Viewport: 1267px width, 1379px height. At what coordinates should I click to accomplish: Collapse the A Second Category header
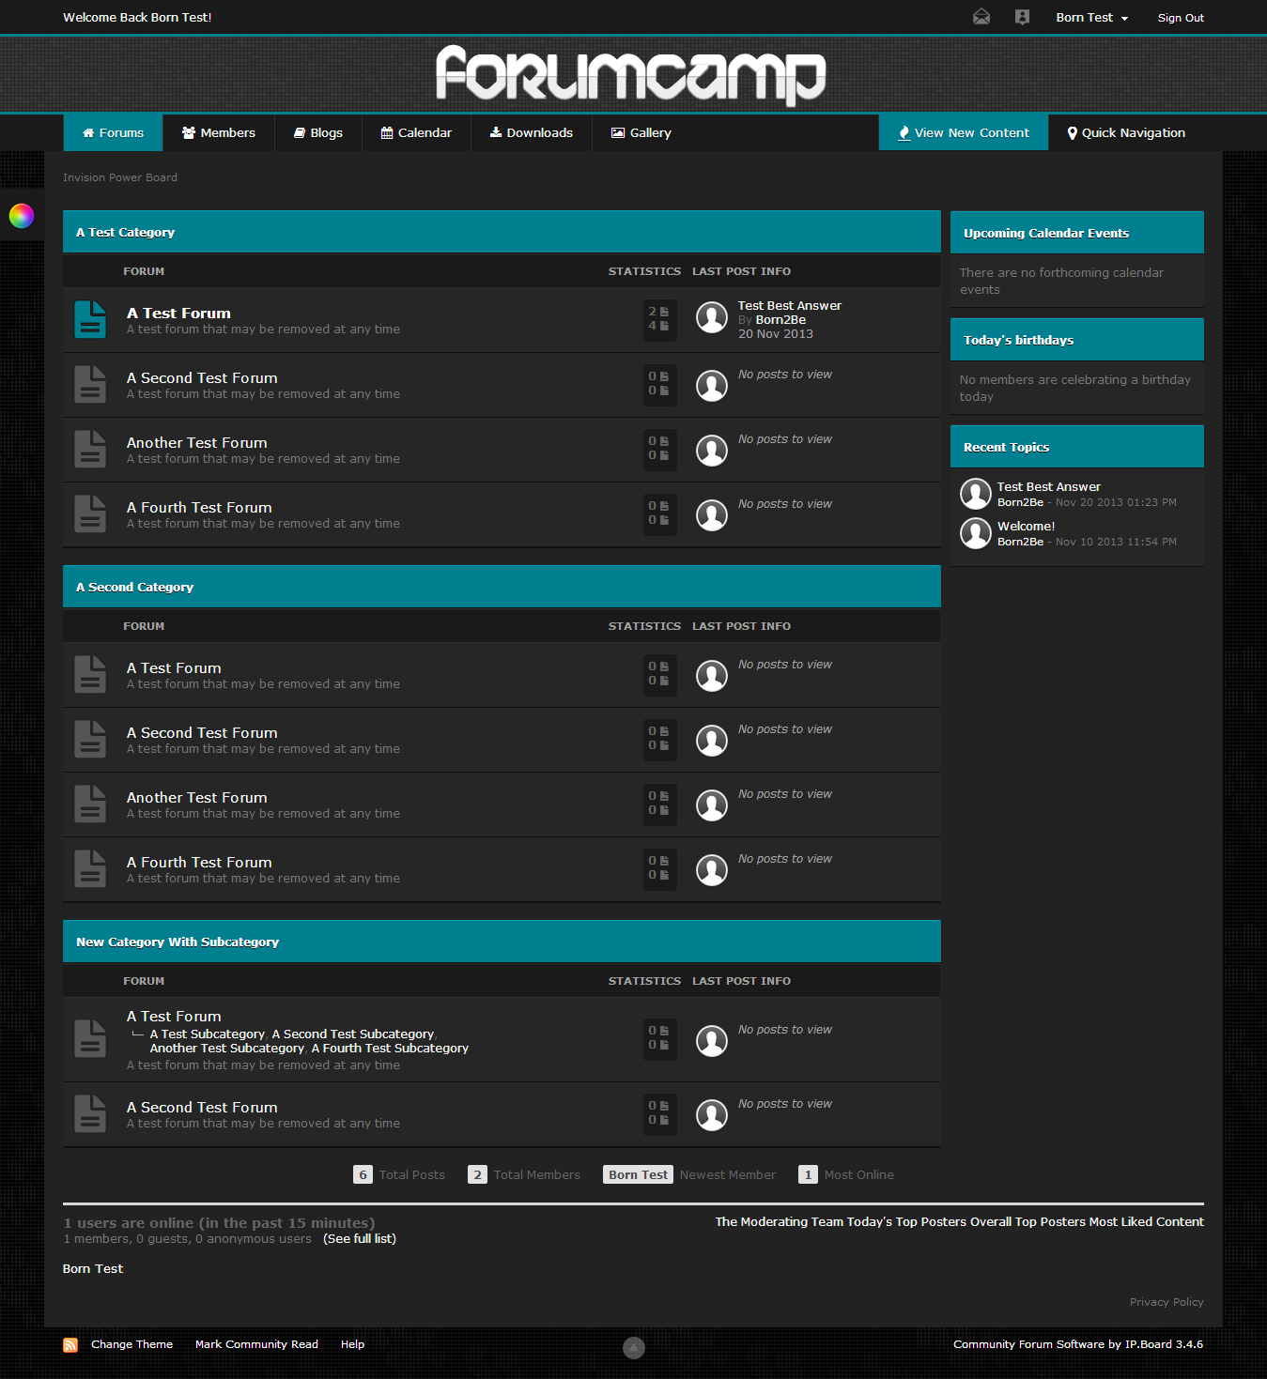(x=501, y=587)
